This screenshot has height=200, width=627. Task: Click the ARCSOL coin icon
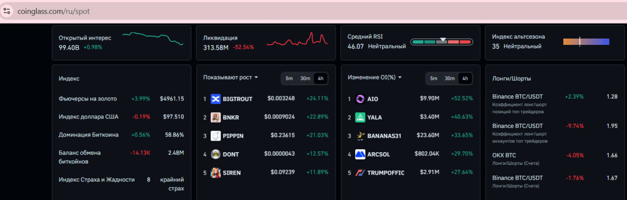[x=360, y=154]
